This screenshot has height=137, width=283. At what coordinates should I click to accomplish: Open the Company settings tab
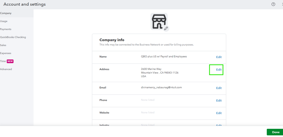pos(6,13)
